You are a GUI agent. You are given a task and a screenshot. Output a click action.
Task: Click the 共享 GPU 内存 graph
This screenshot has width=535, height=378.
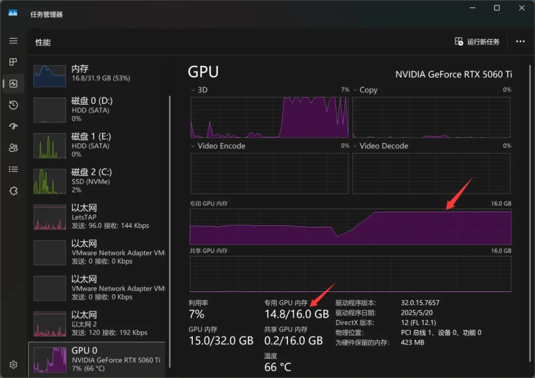tap(351, 274)
